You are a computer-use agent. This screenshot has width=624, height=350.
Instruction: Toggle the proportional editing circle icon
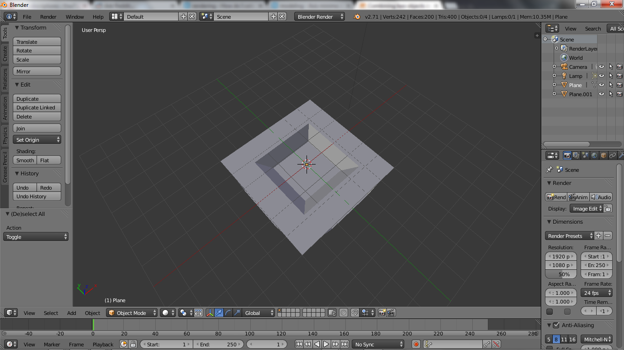point(344,313)
